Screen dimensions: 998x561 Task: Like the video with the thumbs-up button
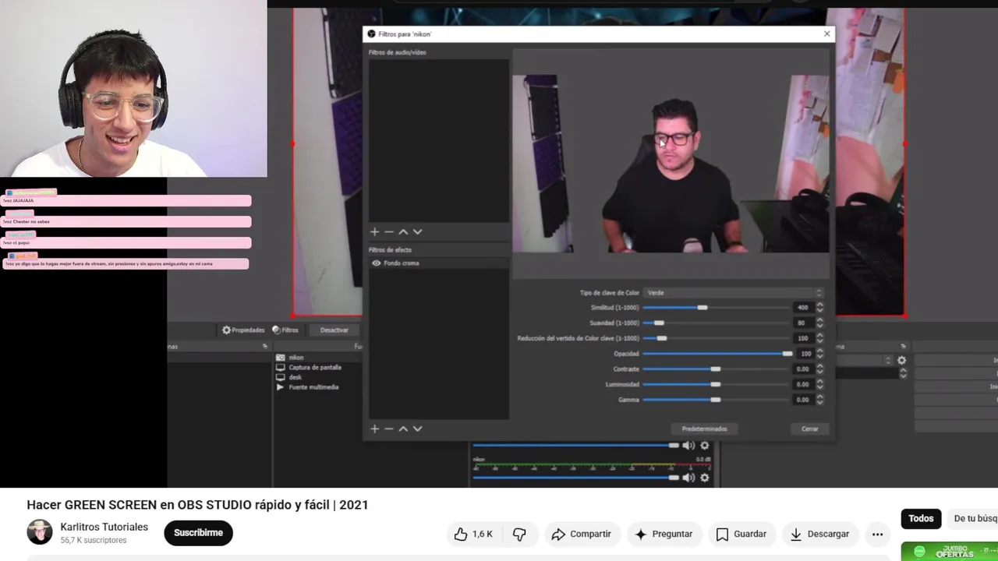pyautogui.click(x=473, y=534)
